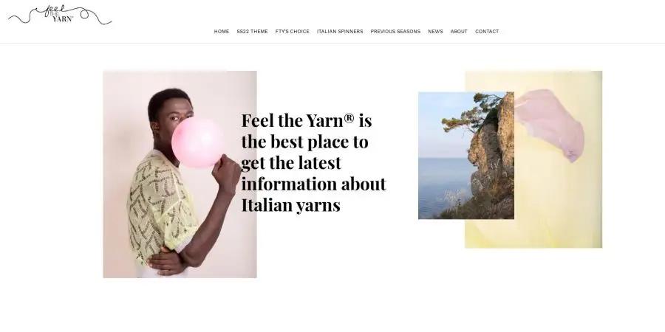Visit the NEWS page
The height and width of the screenshot is (332, 665).
pyautogui.click(x=435, y=31)
